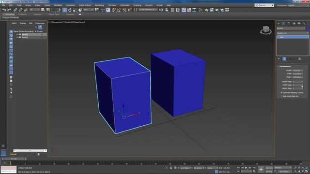Open the Schematic View icon
Viewport: 310px width, 174px height.
pos(194,10)
